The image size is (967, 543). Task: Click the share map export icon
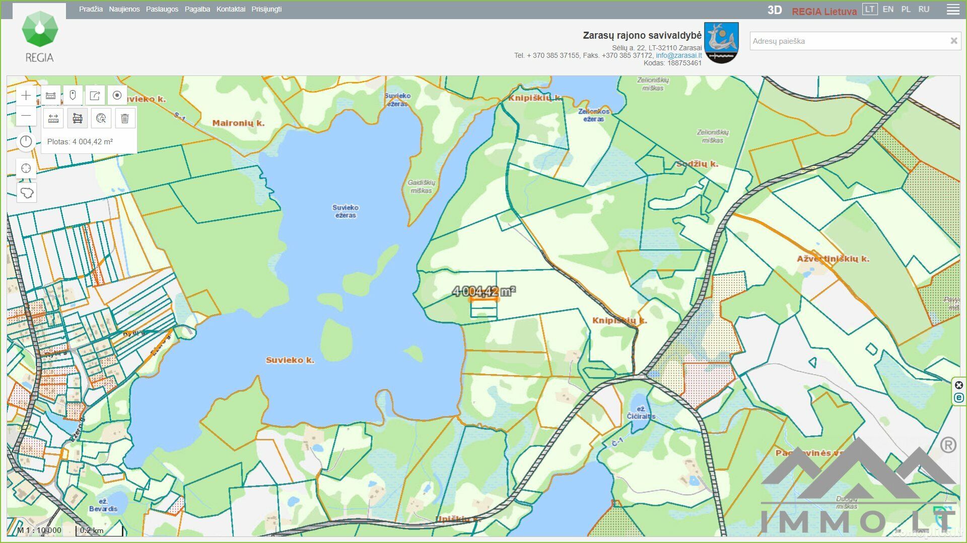click(x=95, y=96)
